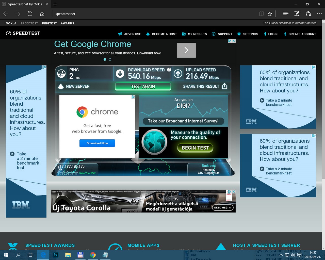Go to browser Home page
Image resolution: width=325 pixels, height=260 pixels.
tap(42, 14)
